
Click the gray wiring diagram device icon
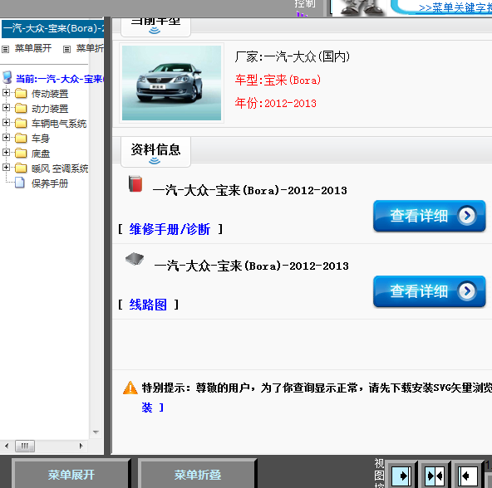coord(135,259)
